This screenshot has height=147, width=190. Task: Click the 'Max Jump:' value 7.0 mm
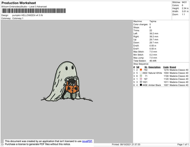click(x=153, y=58)
